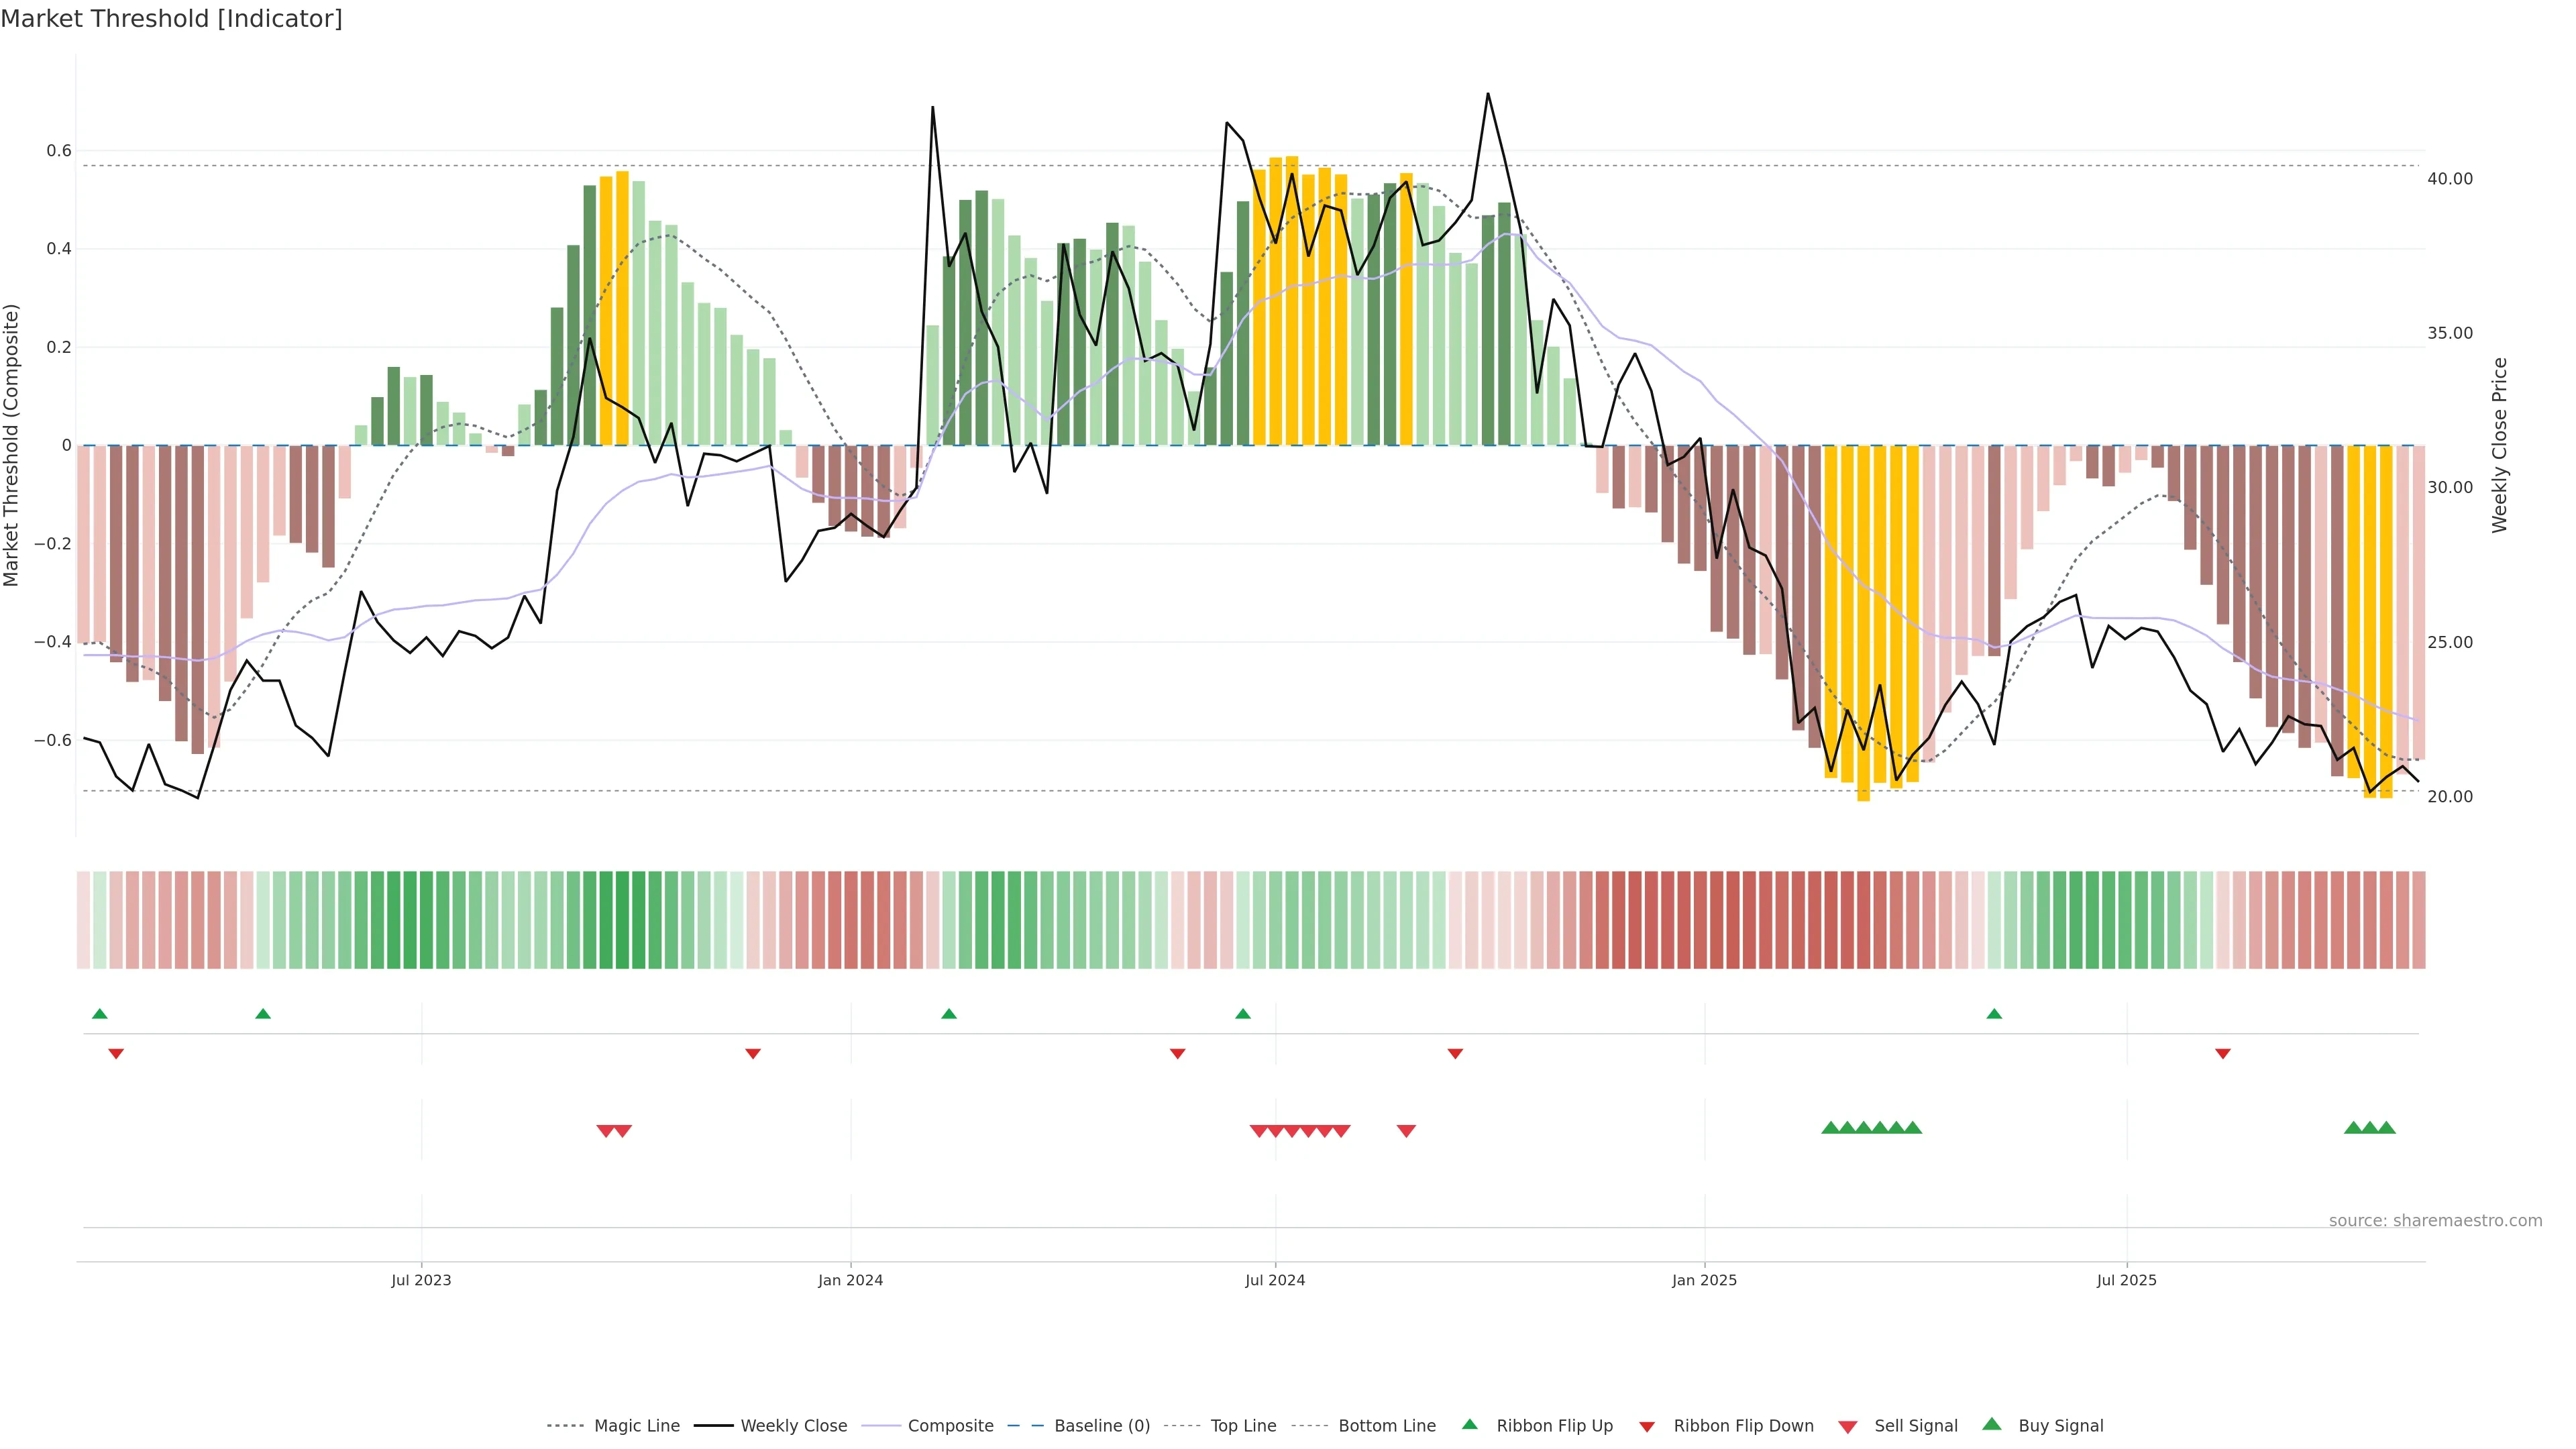The image size is (2576, 1449).
Task: Click the ribbon flip up marker before July 2025
Action: (1994, 1014)
